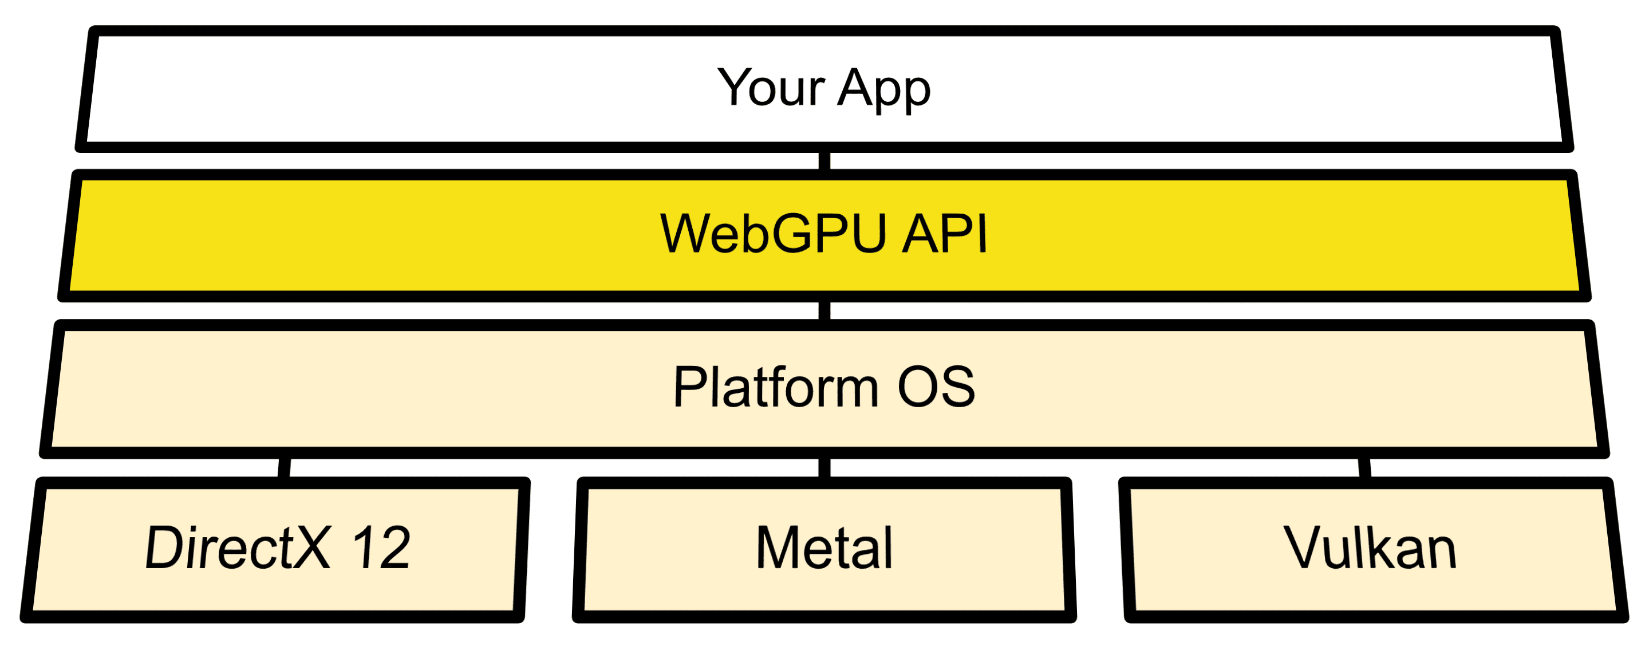Image resolution: width=1649 pixels, height=646 pixels.
Task: Click the WebGPU API layer
Action: point(824,206)
